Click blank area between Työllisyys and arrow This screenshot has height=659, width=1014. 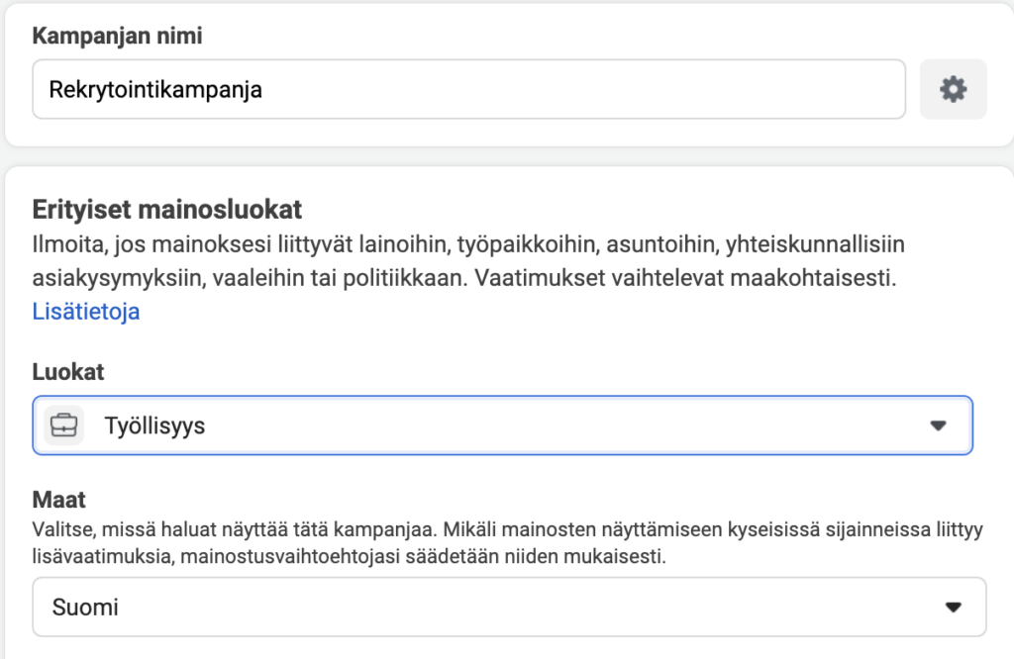565,425
